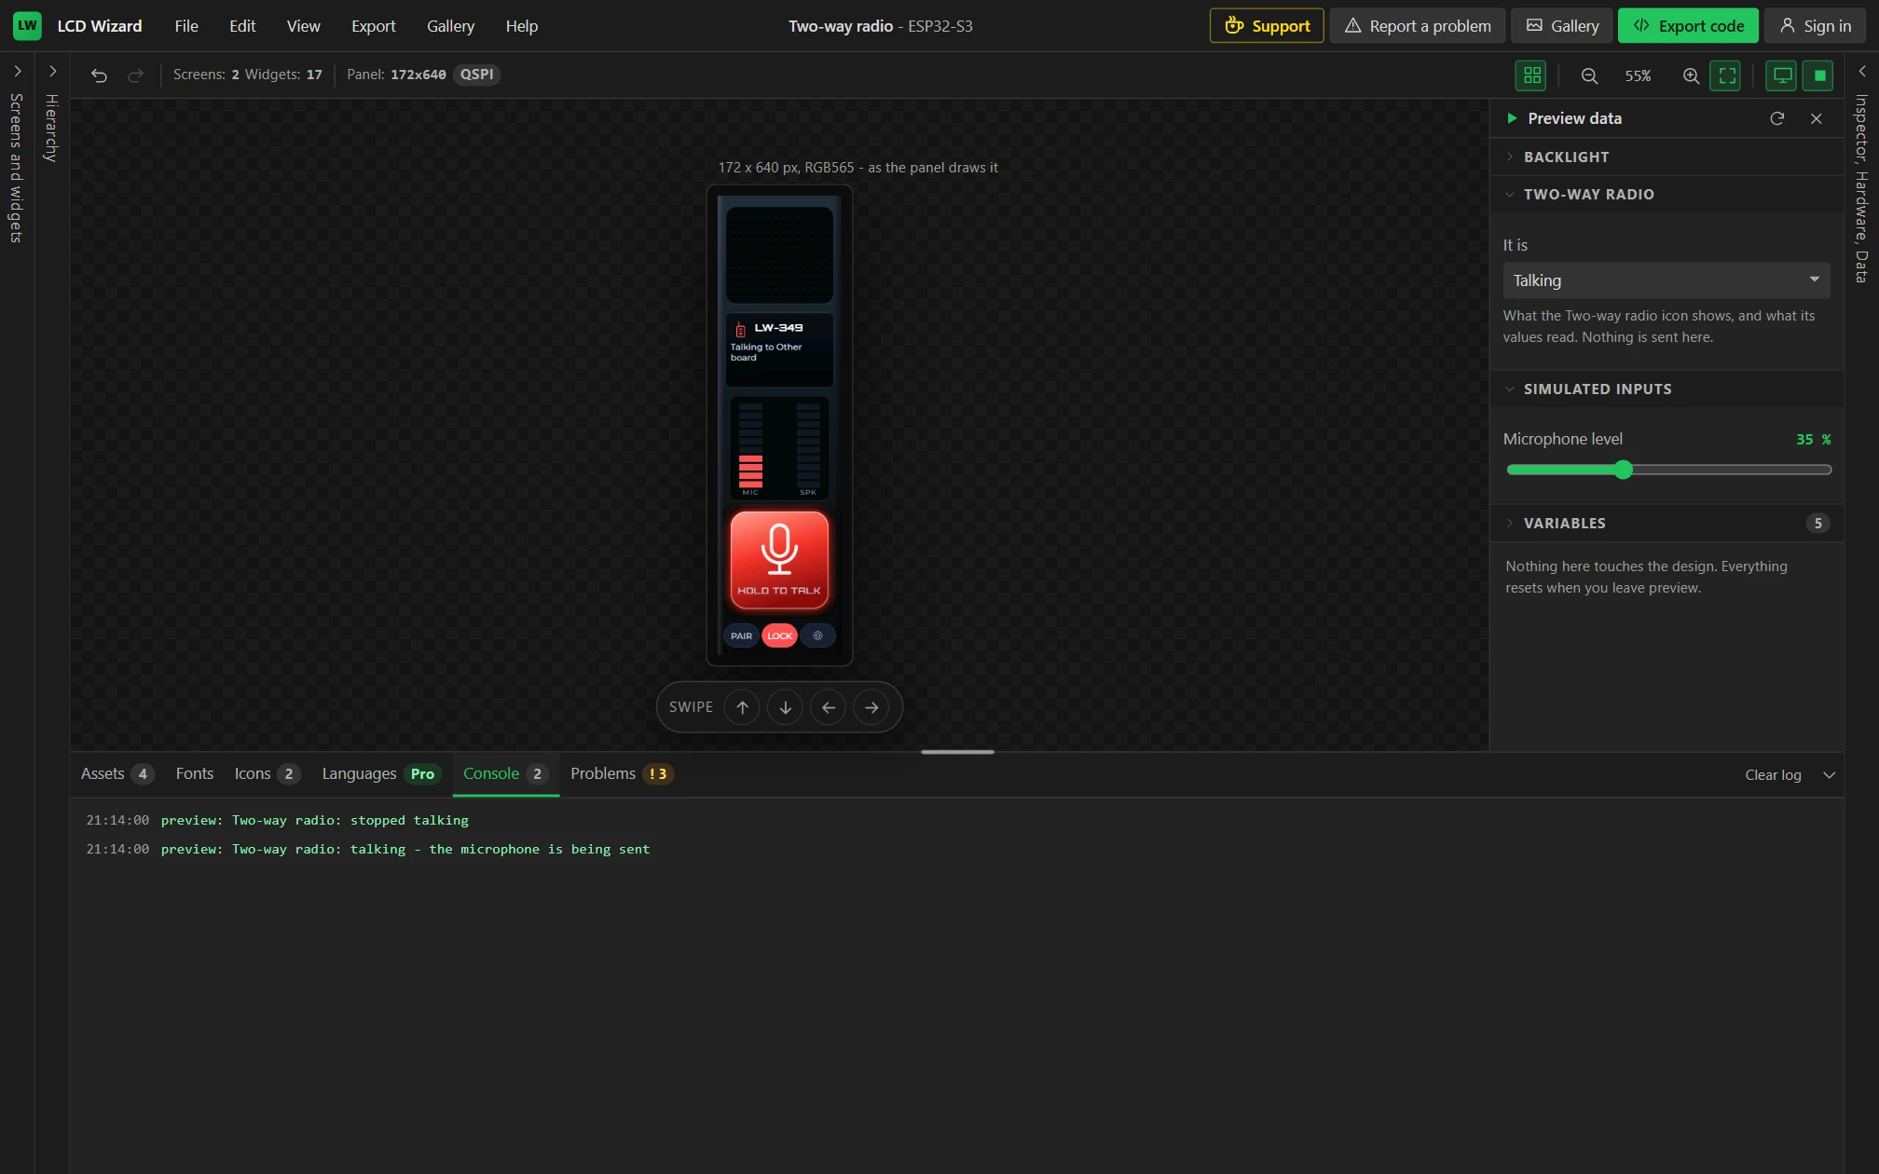Open the Edit menu
This screenshot has width=1879, height=1174.
(x=242, y=26)
